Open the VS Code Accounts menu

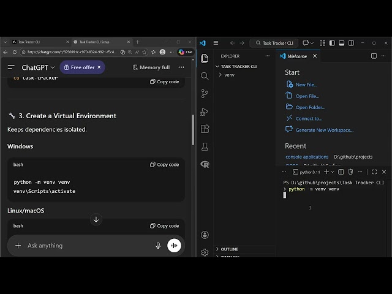click(205, 235)
